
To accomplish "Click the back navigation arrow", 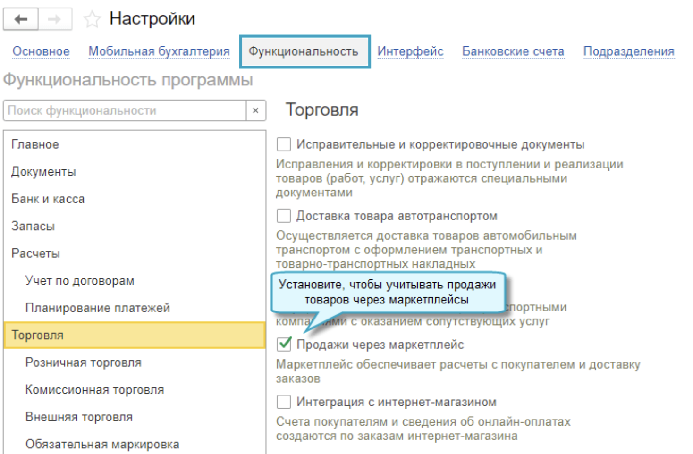I will coord(21,19).
